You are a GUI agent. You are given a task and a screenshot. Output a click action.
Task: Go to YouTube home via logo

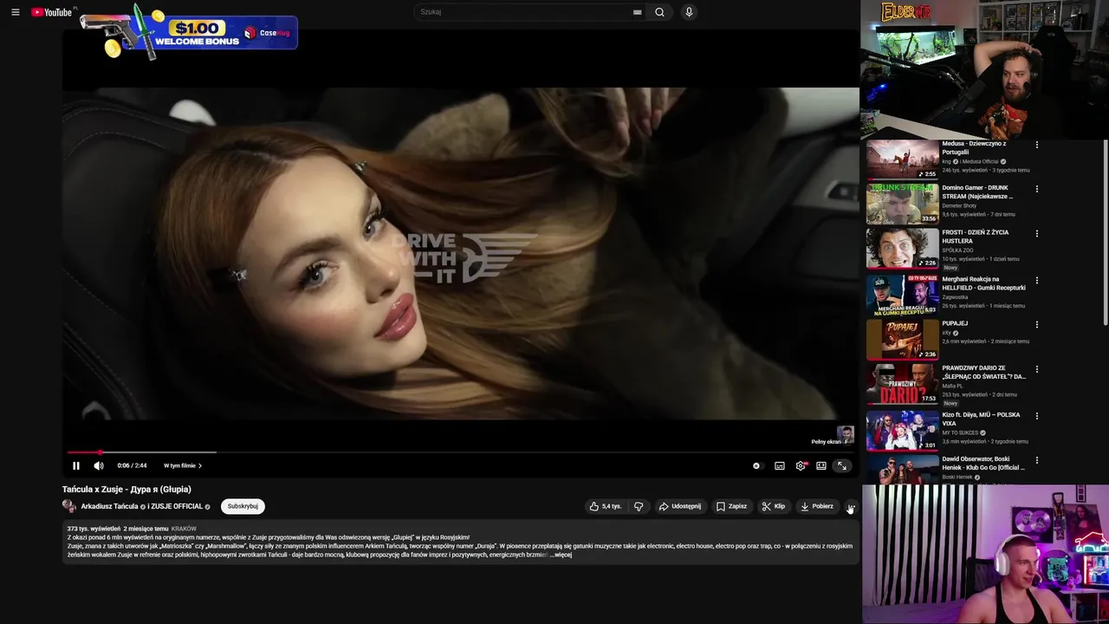(52, 12)
